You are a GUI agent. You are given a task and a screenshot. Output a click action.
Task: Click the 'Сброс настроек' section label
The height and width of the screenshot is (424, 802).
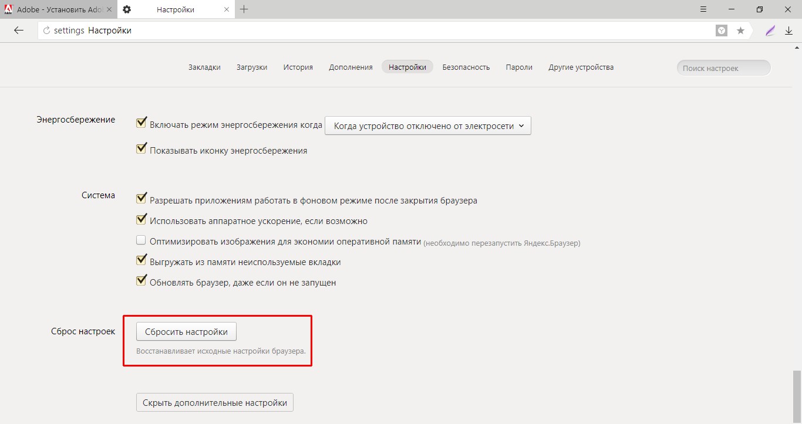(x=83, y=331)
